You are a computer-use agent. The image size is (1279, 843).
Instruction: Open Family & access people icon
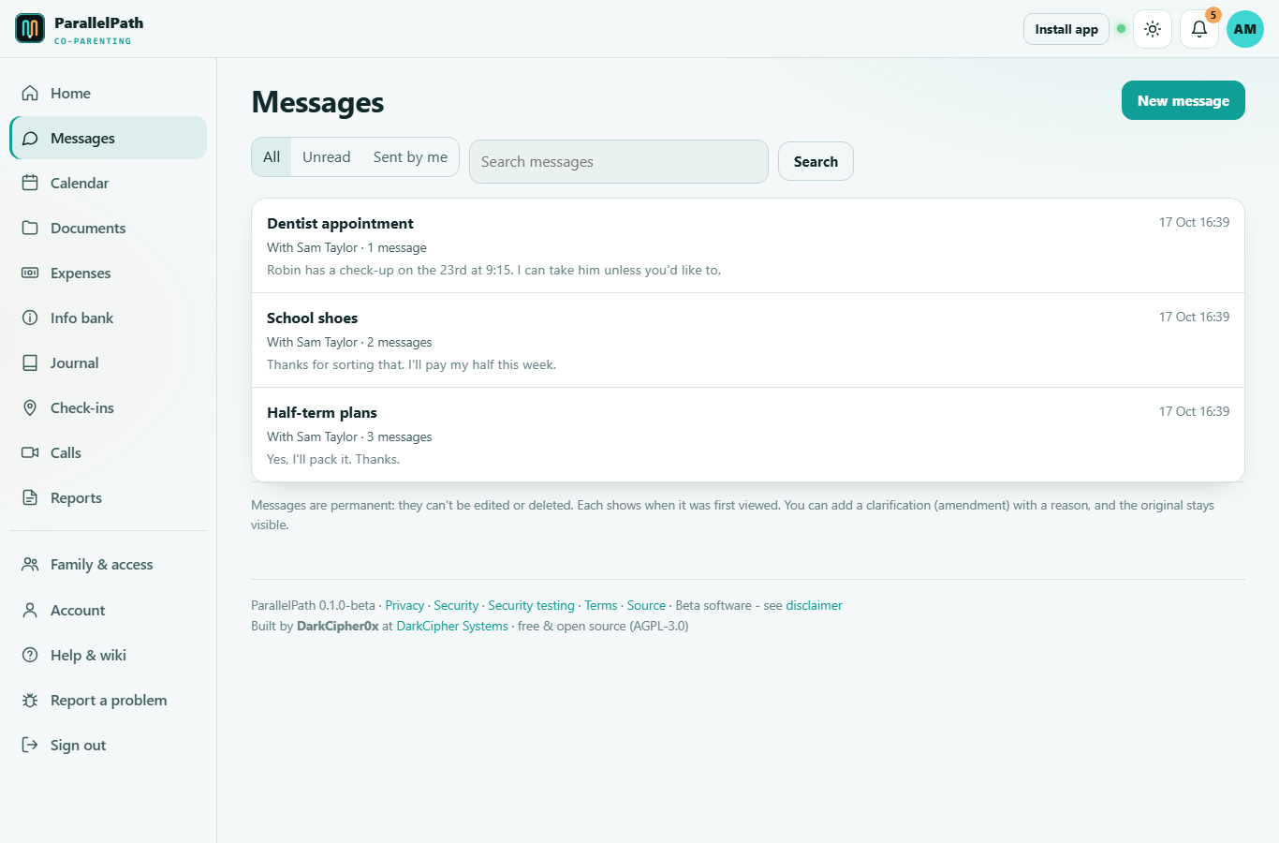pyautogui.click(x=30, y=564)
